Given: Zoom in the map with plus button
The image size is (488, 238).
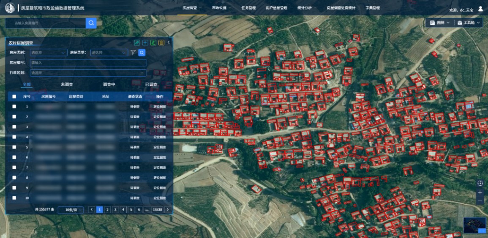Looking at the screenshot, I should [480, 192].
